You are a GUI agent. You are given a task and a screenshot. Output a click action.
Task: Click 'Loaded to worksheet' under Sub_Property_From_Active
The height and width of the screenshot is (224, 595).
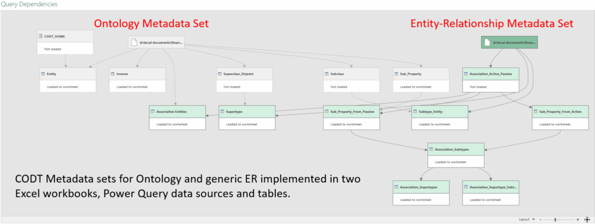555,124
